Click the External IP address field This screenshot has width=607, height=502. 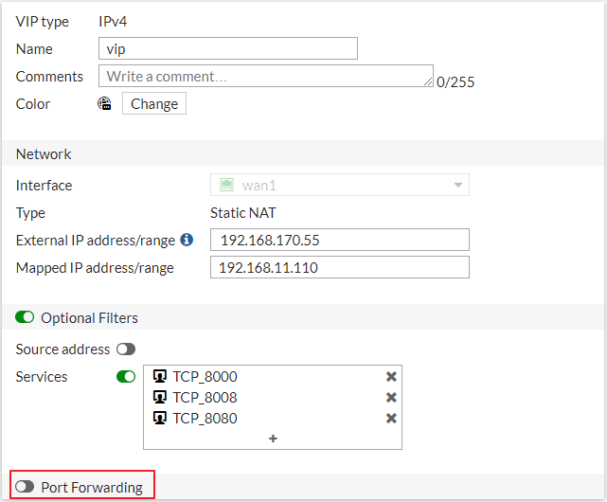coord(340,240)
